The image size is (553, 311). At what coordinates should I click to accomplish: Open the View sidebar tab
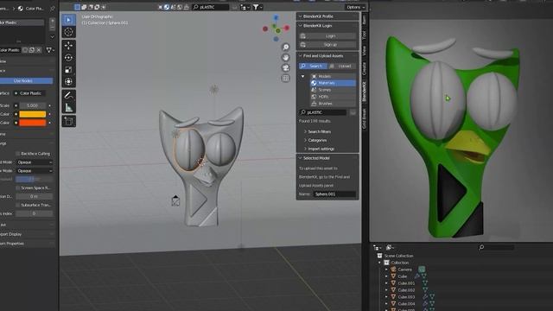[365, 50]
